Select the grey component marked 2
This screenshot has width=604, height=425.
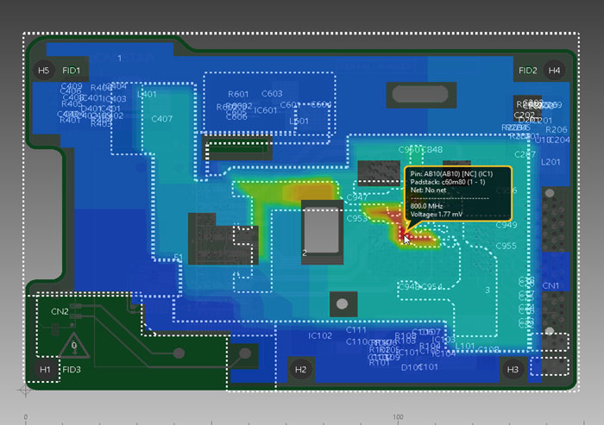[x=322, y=230]
